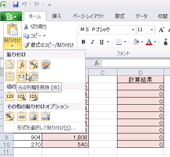Expand the borders dropdown arrow
The height and width of the screenshot is (157, 170).
pos(125,42)
